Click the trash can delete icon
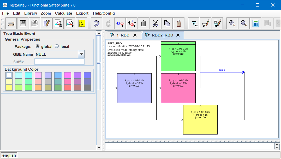The width and height of the screenshot is (281, 159). pyautogui.click(x=144, y=23)
